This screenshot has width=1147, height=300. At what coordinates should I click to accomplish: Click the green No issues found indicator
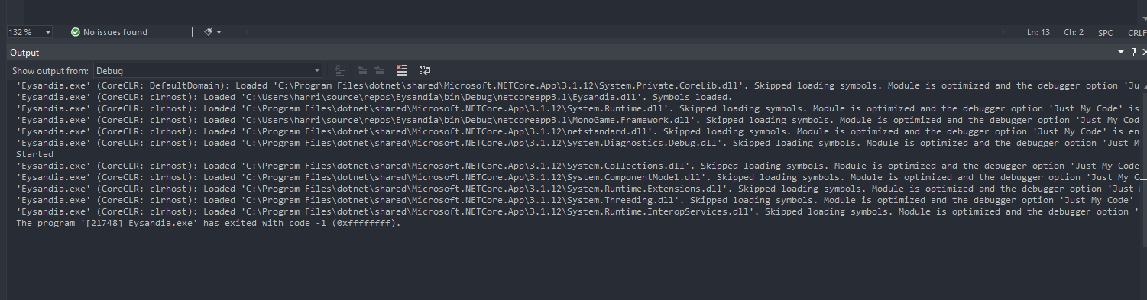point(109,32)
